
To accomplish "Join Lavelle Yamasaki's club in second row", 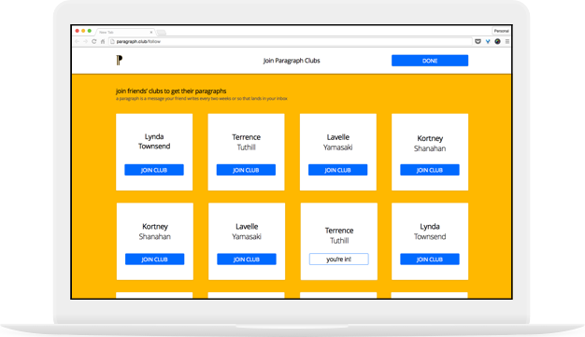I will click(247, 260).
